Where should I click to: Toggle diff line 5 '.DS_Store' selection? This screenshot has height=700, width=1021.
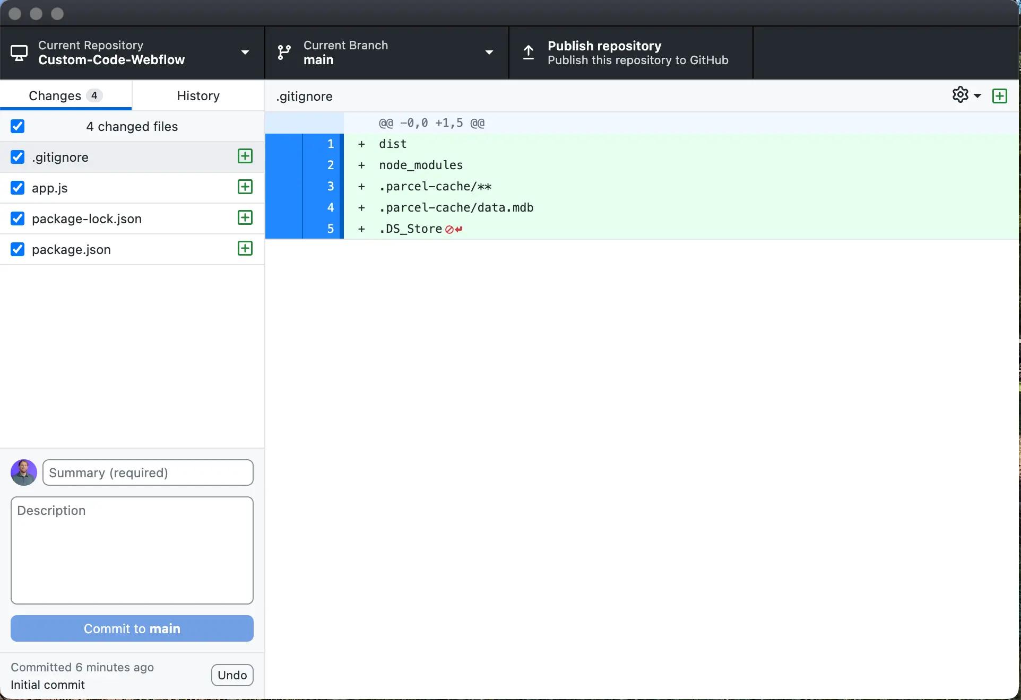[305, 229]
